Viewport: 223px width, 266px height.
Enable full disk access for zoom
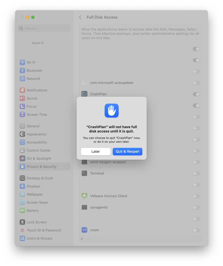click(196, 230)
